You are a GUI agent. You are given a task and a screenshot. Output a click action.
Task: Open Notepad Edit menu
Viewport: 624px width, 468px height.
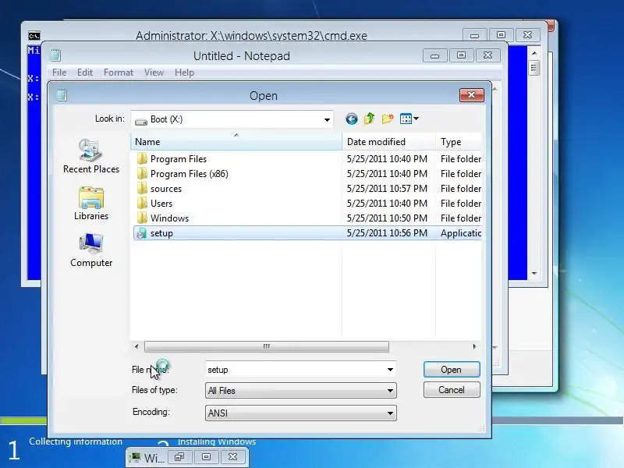[x=85, y=73]
